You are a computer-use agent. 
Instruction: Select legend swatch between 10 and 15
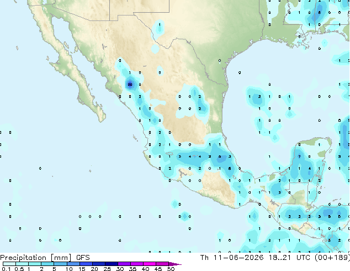(x=73, y=264)
